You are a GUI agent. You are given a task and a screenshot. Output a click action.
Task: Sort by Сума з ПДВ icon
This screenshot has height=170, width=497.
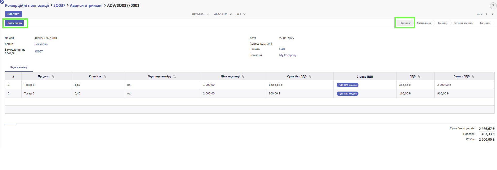pyautogui.click(x=473, y=77)
